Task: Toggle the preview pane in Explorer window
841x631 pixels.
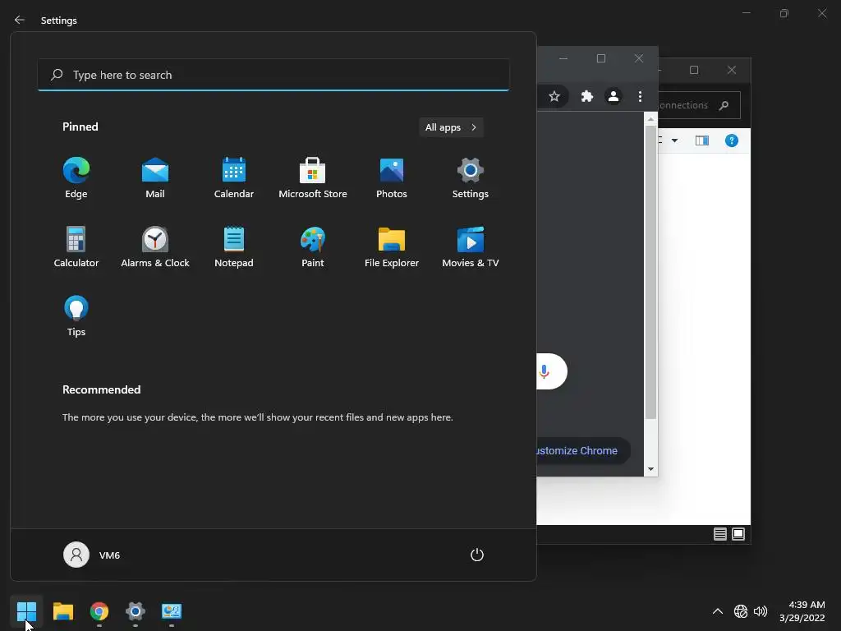Action: pyautogui.click(x=702, y=140)
